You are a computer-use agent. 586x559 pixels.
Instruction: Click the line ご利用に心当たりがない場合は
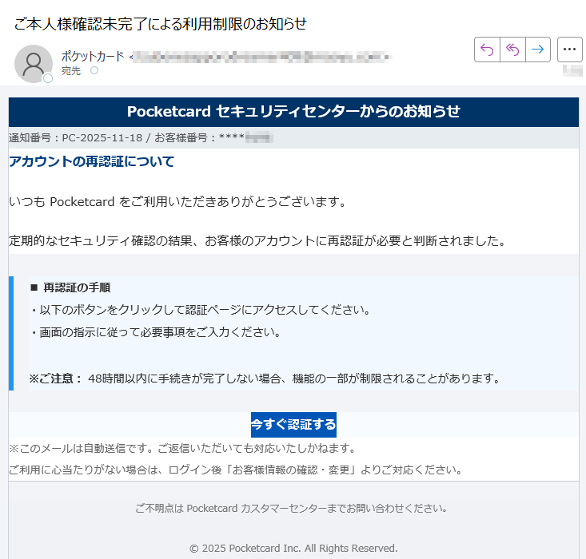click(x=236, y=470)
